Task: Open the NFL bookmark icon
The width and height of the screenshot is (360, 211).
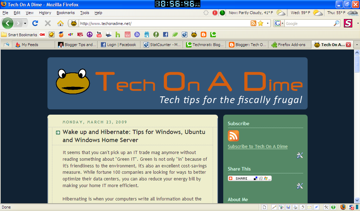Action: [80, 35]
